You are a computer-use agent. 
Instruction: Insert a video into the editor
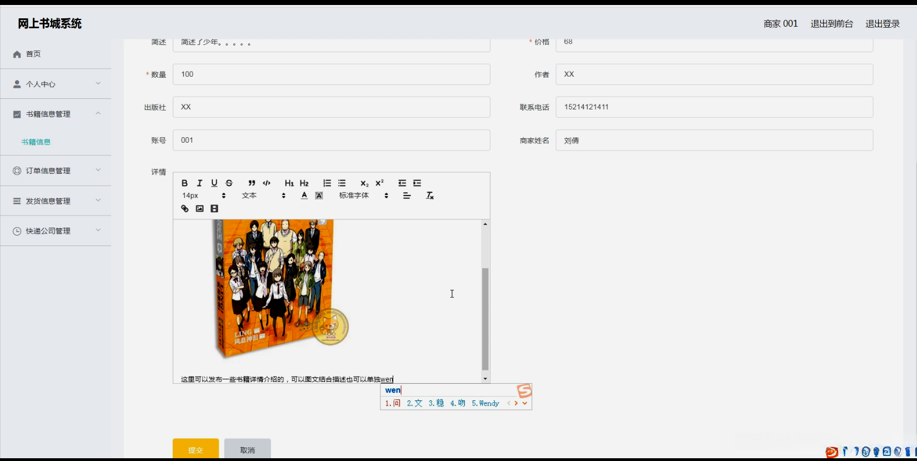click(x=214, y=209)
